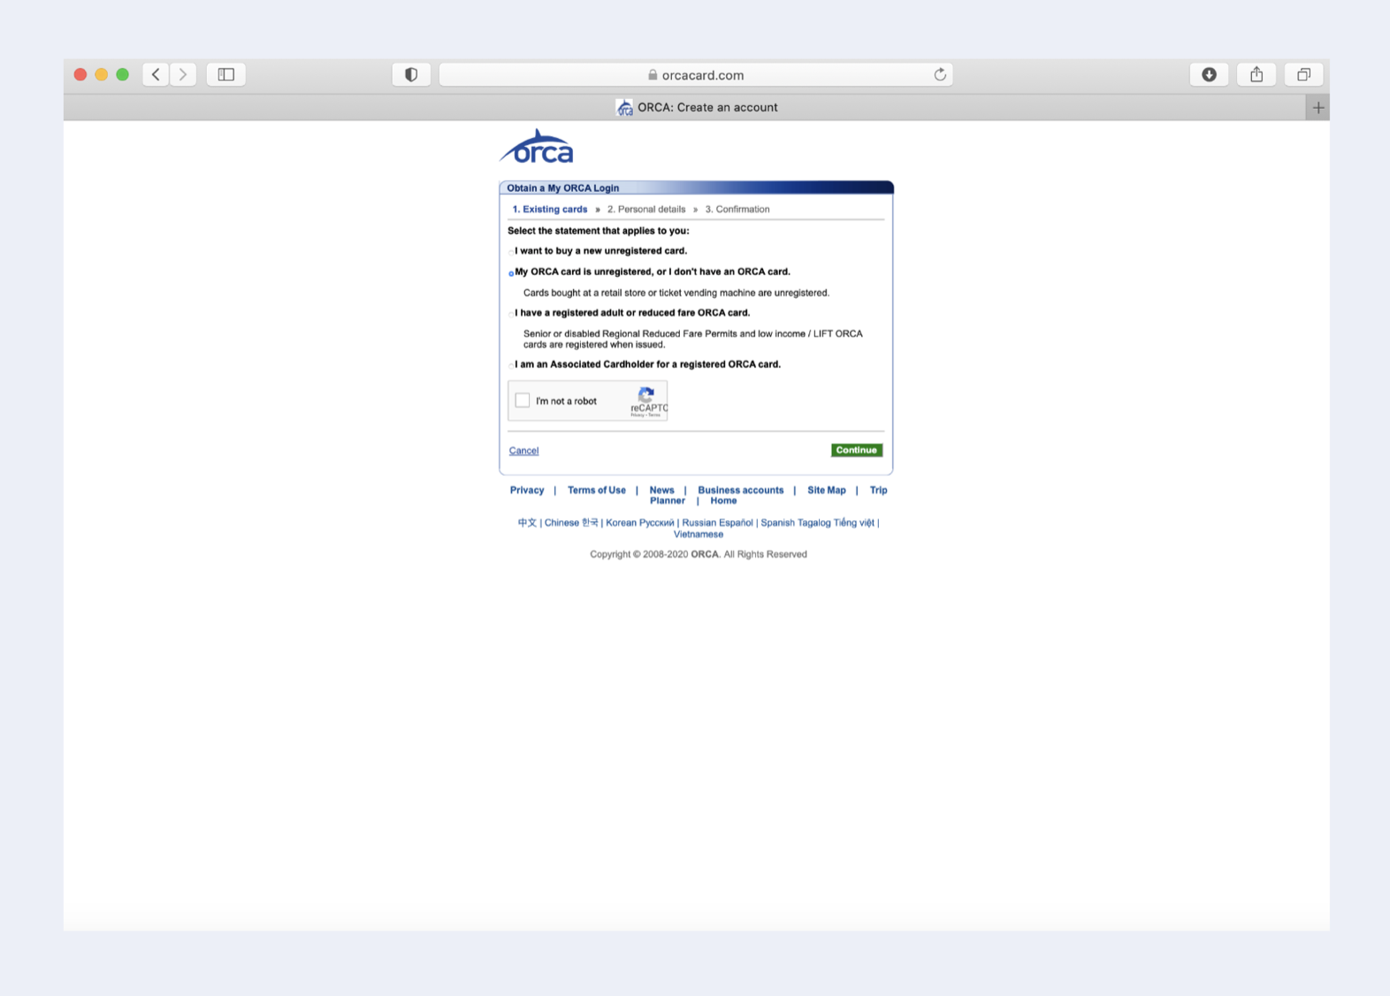Click the '3. Confirmation' step
The image size is (1390, 996).
(x=737, y=210)
